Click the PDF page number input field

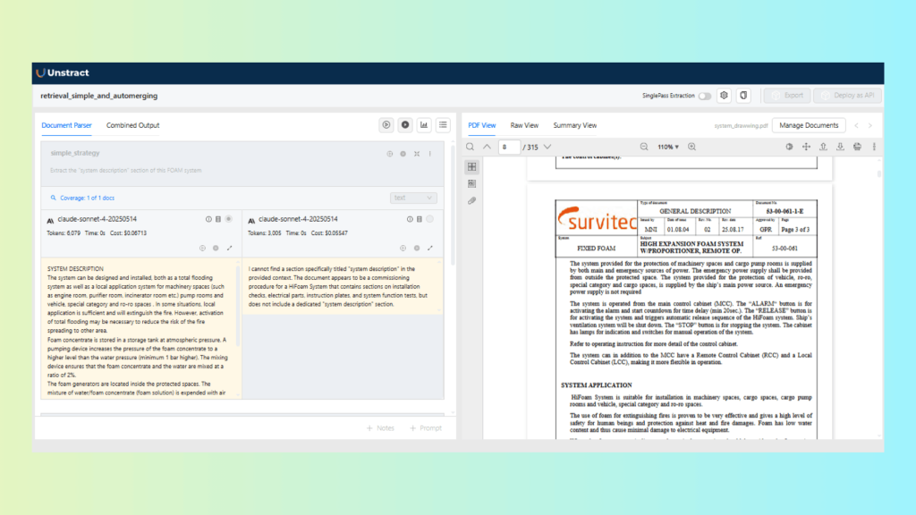pos(509,147)
